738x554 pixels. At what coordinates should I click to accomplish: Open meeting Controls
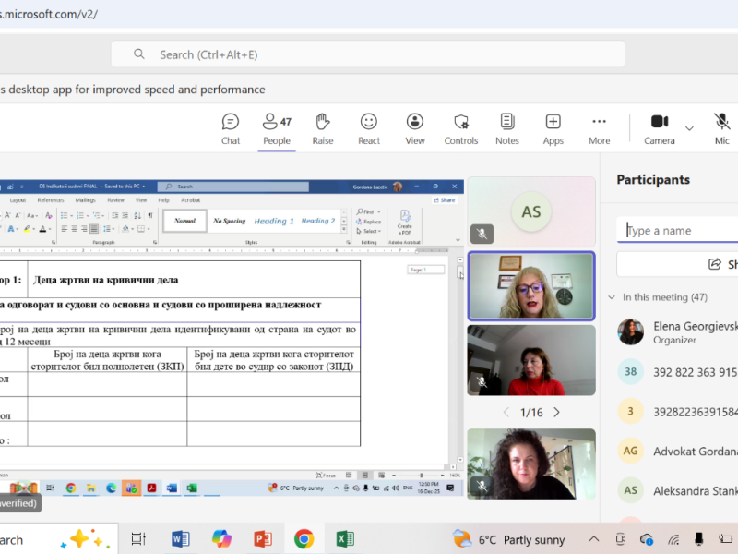coord(461,128)
